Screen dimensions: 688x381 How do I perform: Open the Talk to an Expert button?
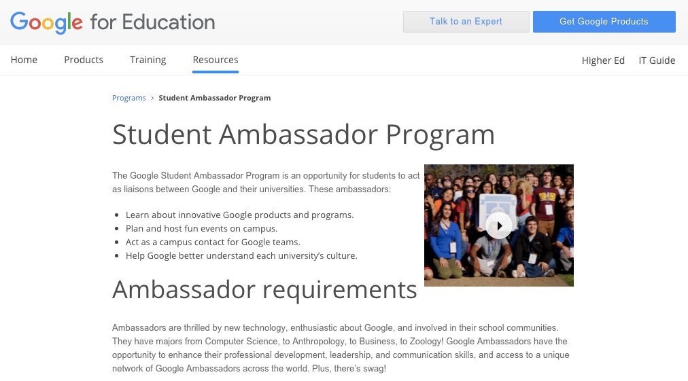click(x=466, y=22)
